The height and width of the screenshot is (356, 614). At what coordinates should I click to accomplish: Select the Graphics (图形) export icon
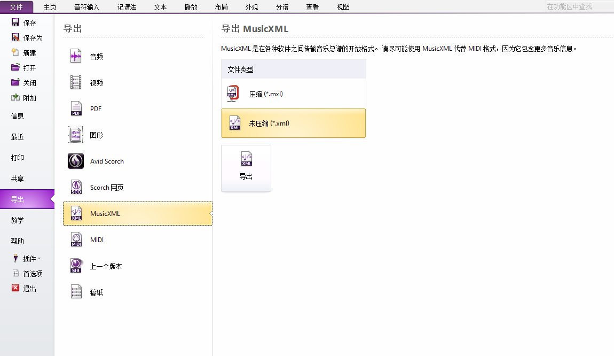pos(76,135)
